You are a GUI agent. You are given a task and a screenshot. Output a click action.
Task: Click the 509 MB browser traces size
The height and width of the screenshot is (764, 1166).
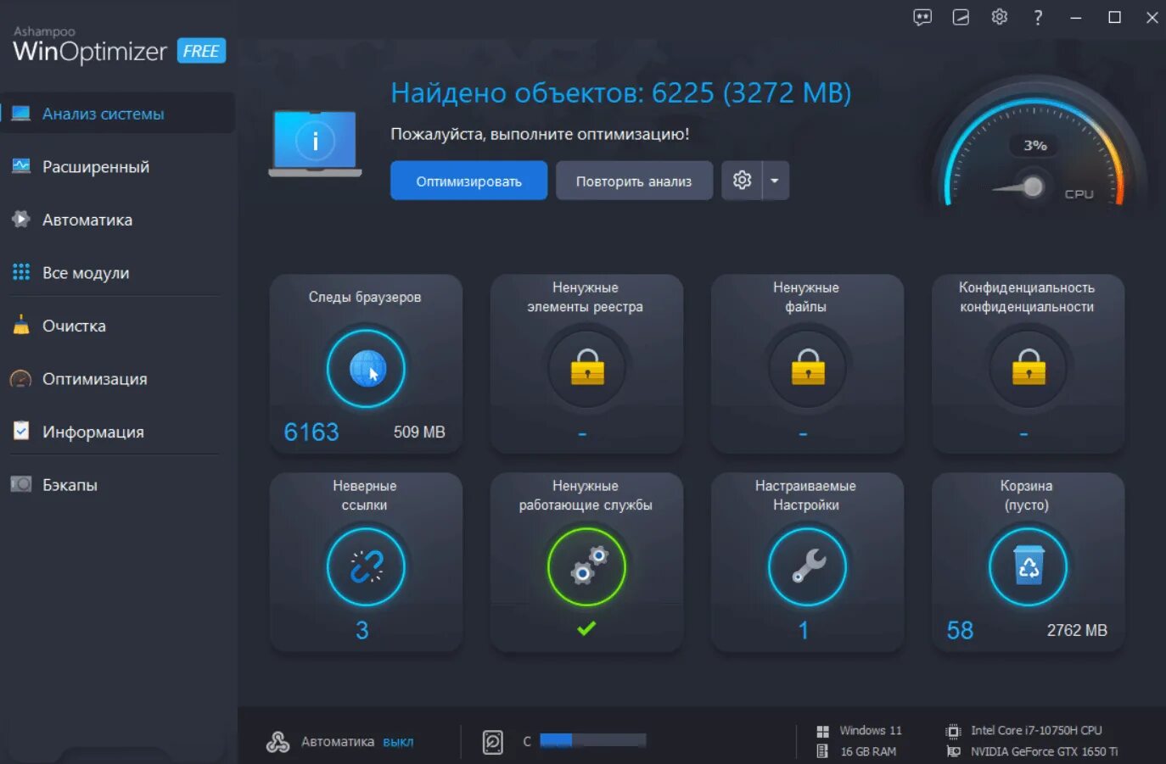[419, 432]
